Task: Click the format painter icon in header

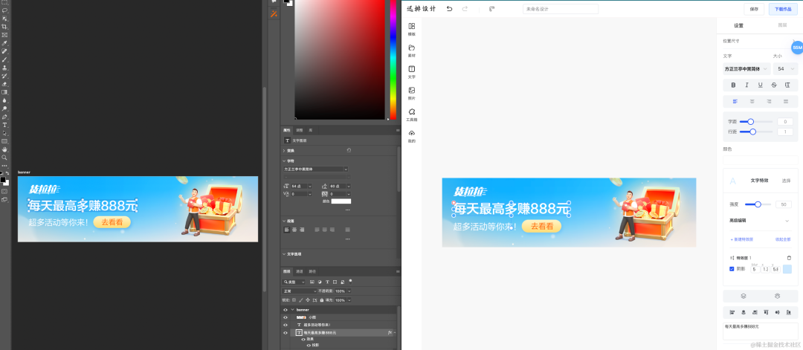Action: [491, 9]
